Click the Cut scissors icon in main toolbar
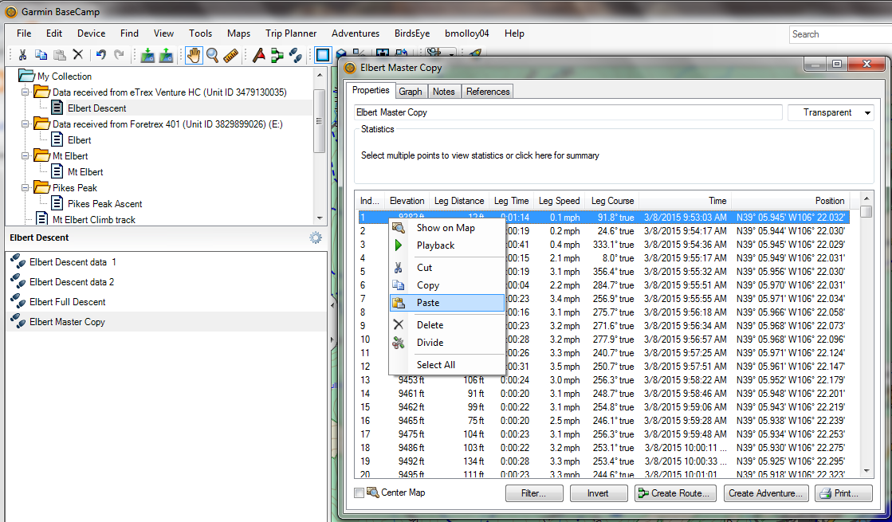The image size is (892, 522). [x=23, y=55]
